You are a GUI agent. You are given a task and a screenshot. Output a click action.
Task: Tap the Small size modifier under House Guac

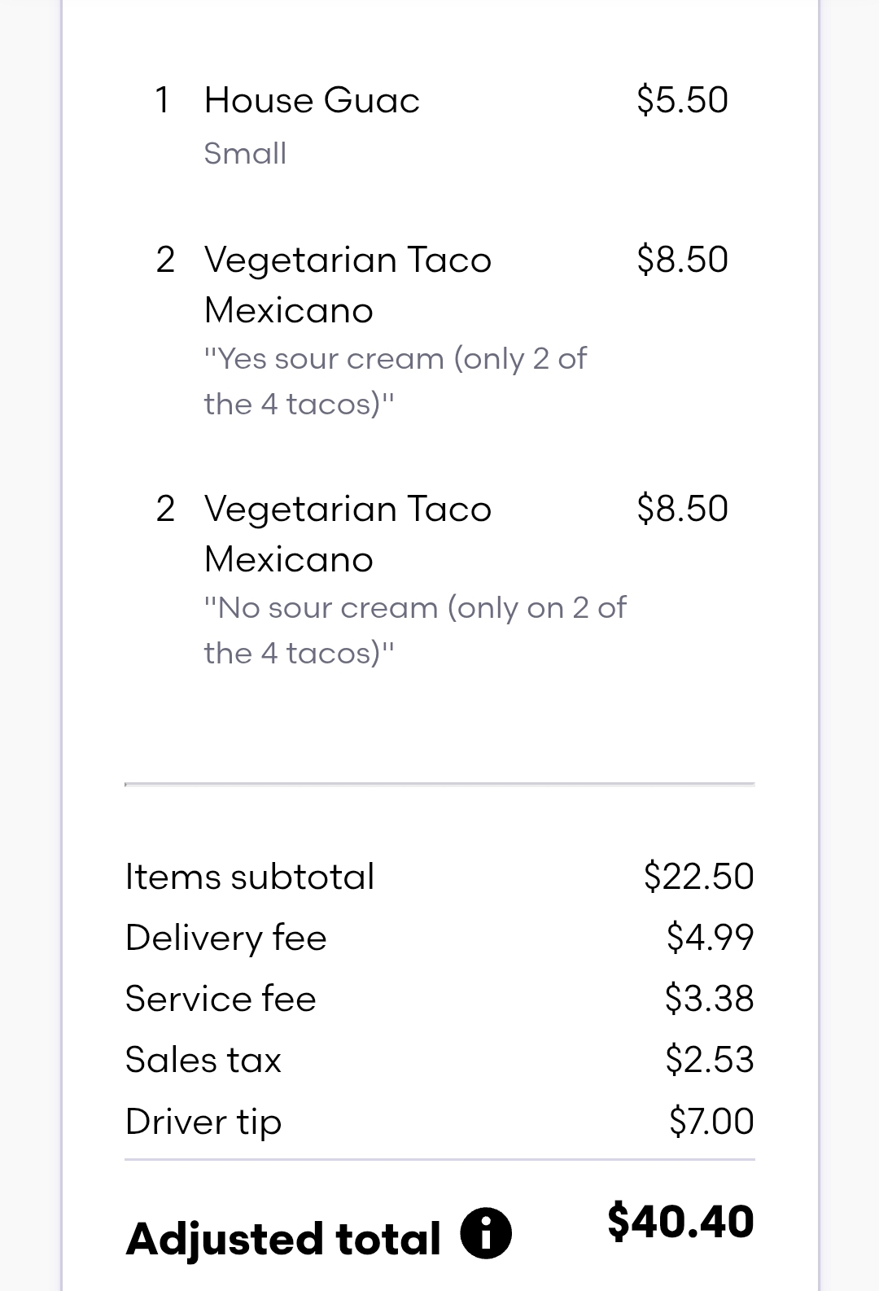[x=245, y=154]
